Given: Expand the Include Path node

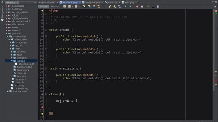Looking at the screenshot, I should [8, 91].
